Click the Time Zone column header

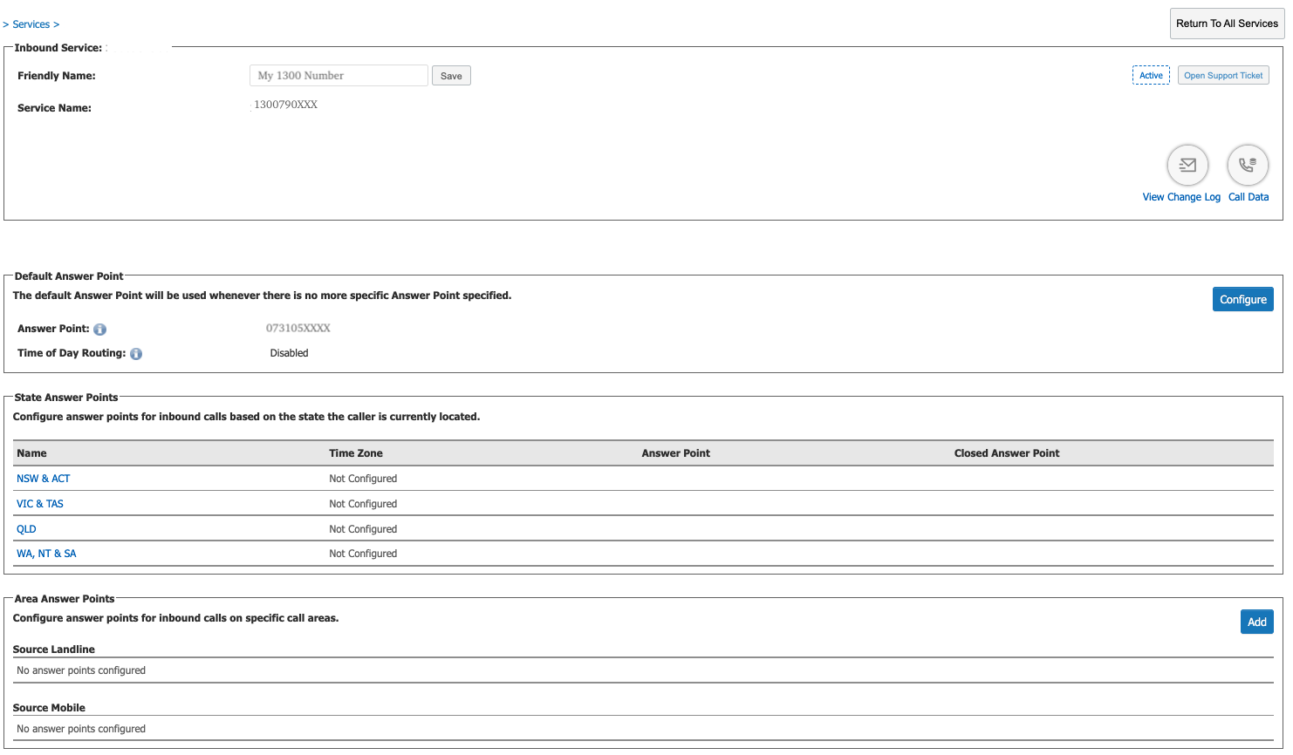356,453
